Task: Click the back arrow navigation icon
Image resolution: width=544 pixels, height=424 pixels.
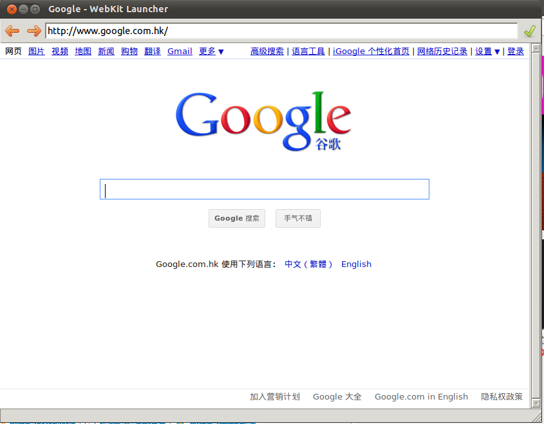Action: coord(12,31)
